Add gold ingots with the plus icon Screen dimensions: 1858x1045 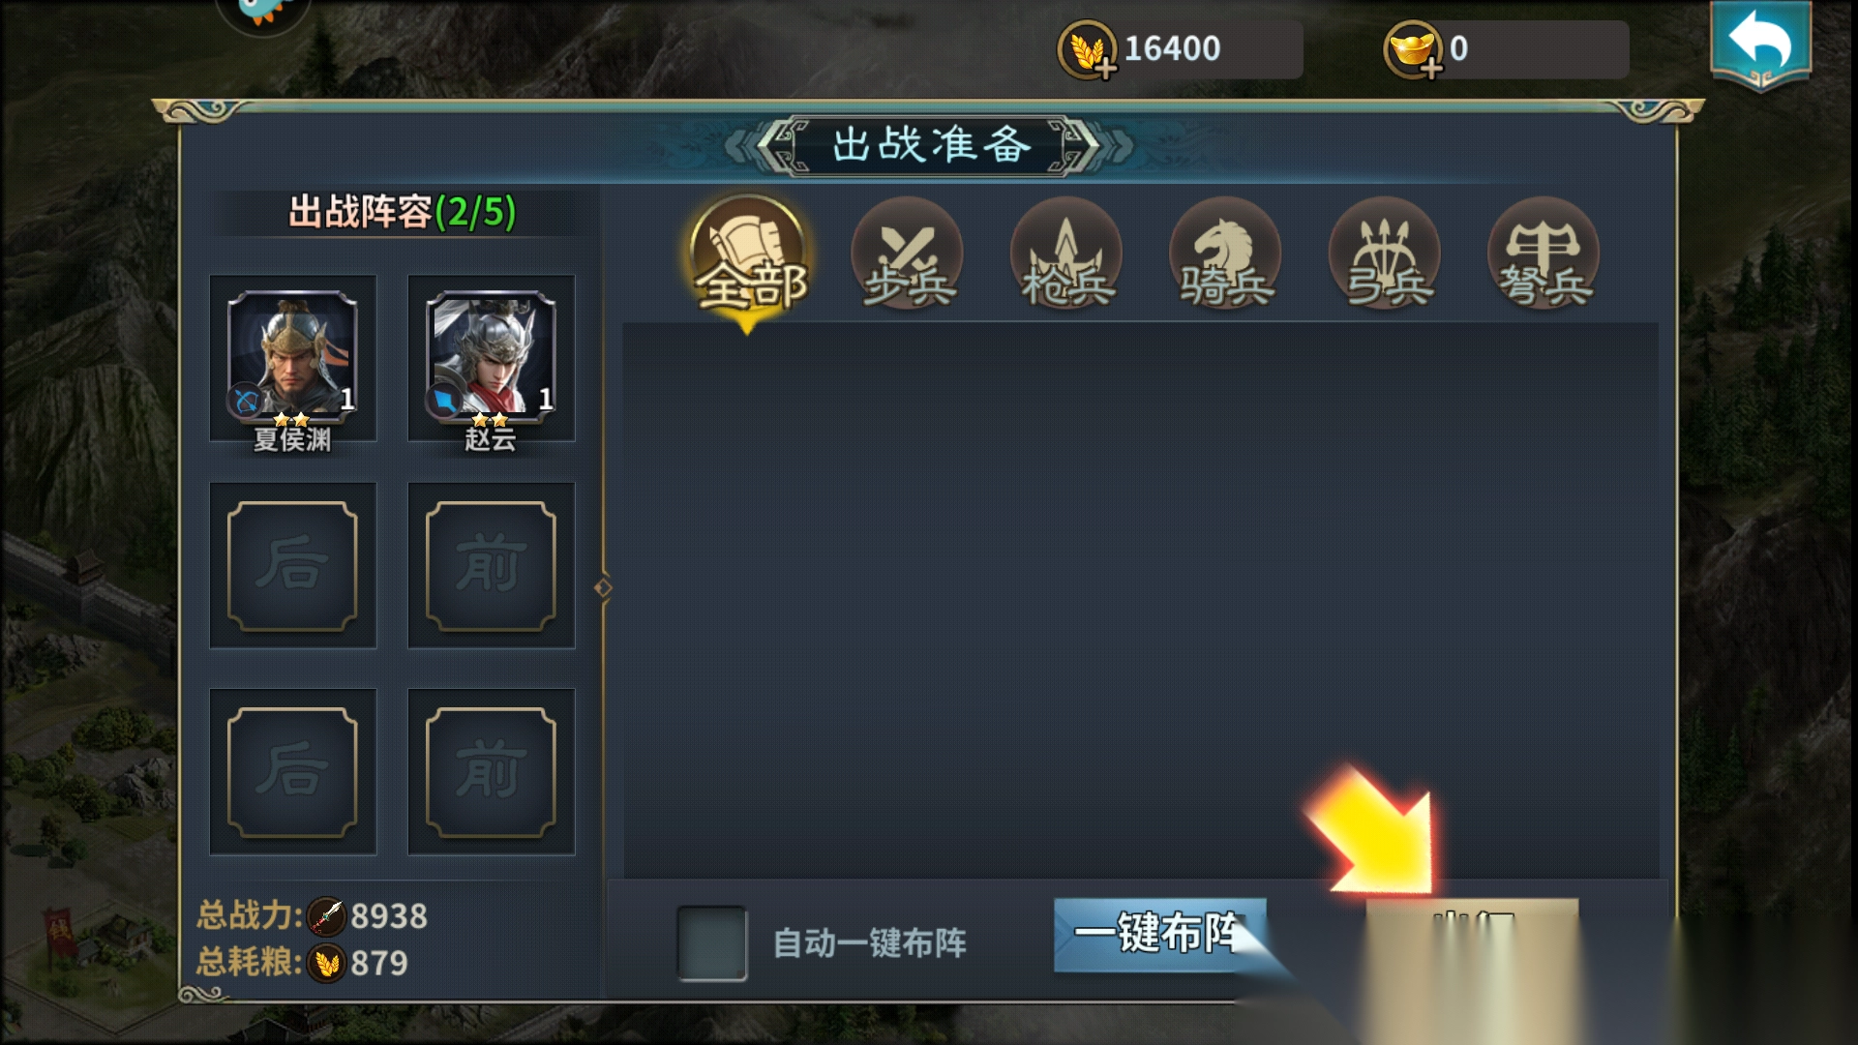tap(1413, 50)
